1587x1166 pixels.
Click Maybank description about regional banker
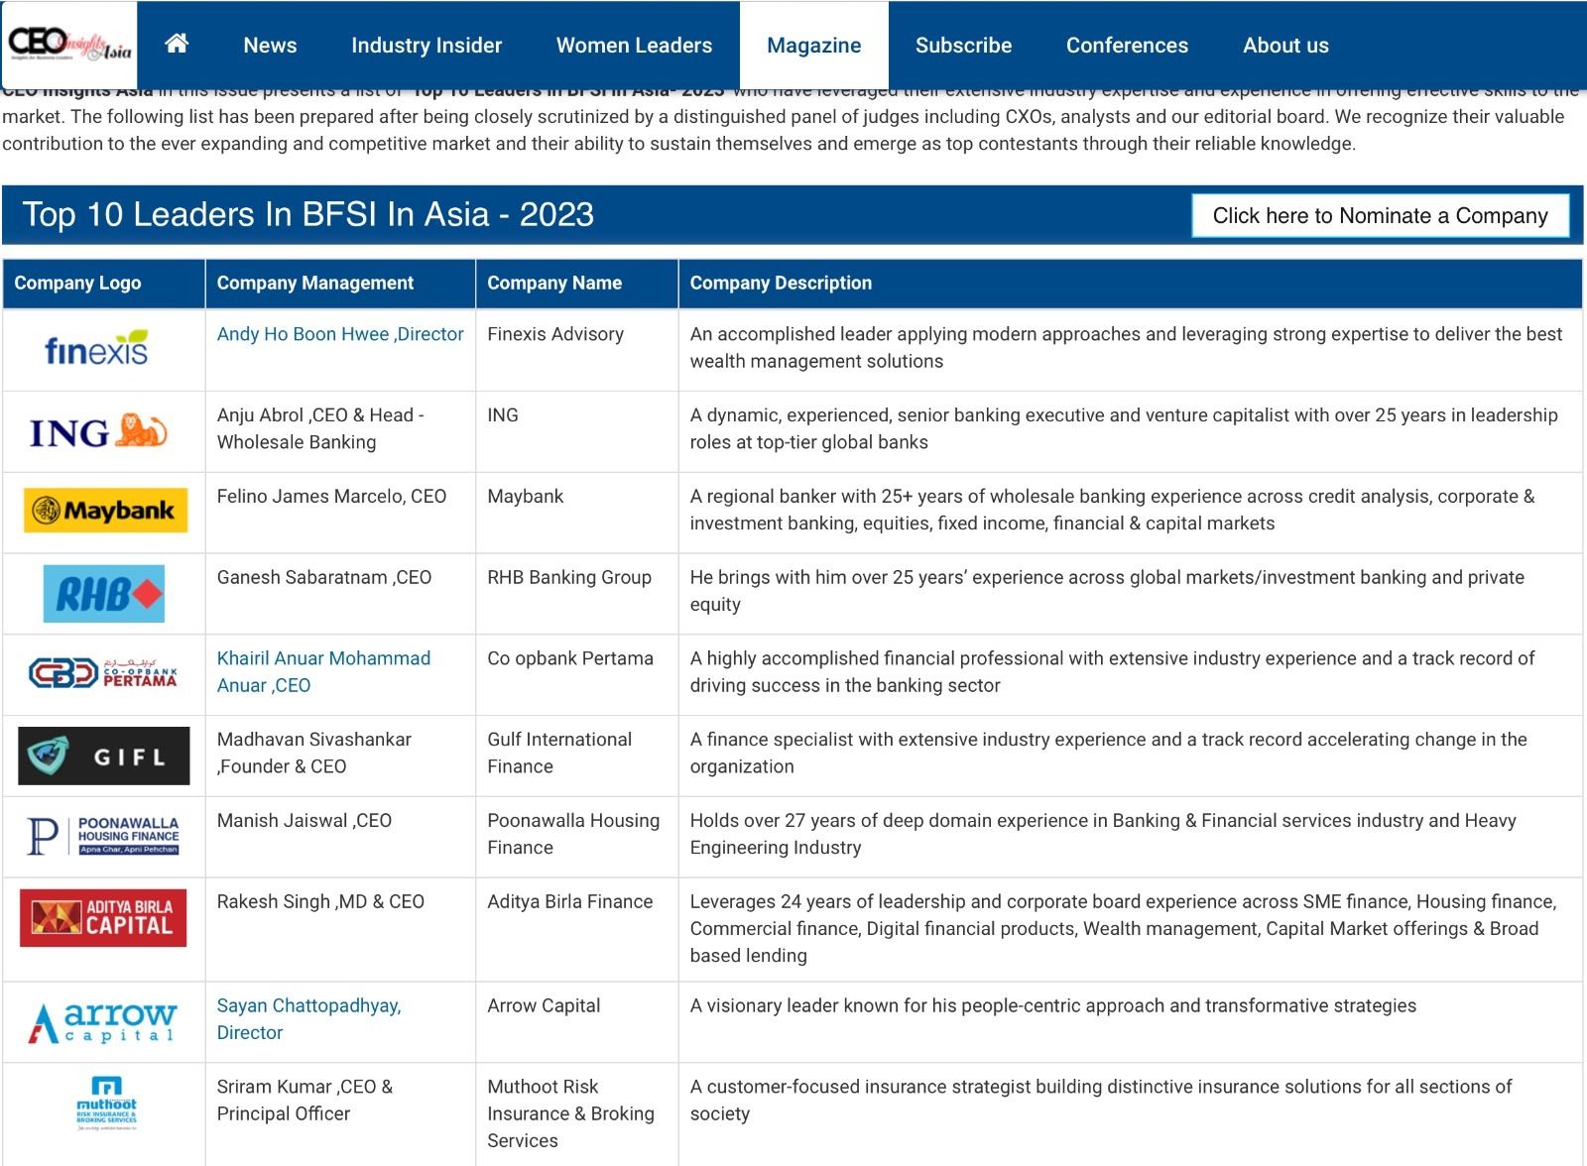[x=1112, y=510]
